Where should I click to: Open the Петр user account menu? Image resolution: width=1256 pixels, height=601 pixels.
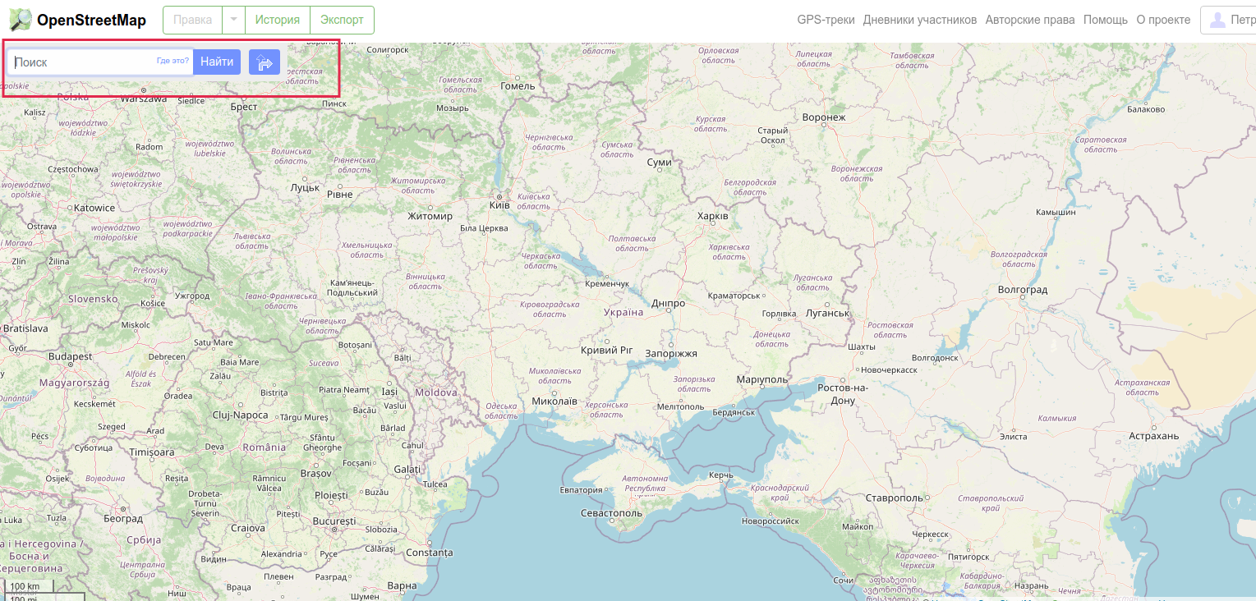click(x=1231, y=21)
